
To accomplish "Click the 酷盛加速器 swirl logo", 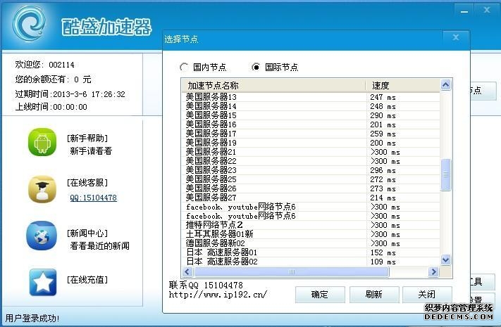I will [x=29, y=24].
